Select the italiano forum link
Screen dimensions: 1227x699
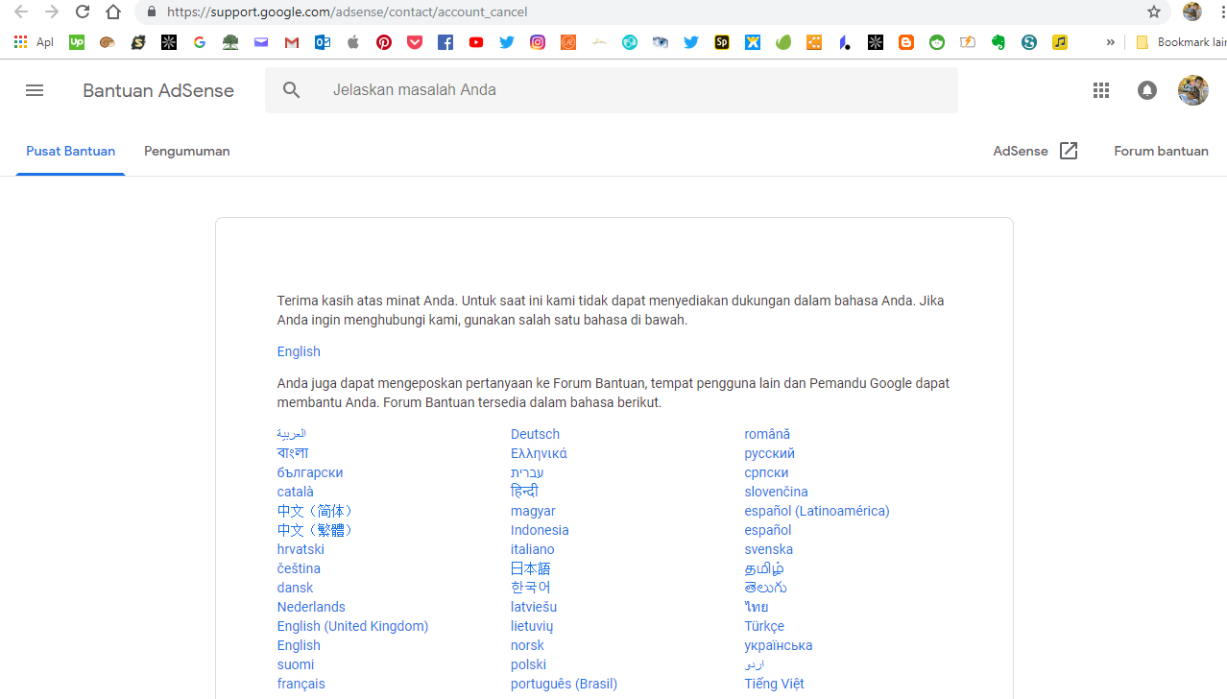532,549
